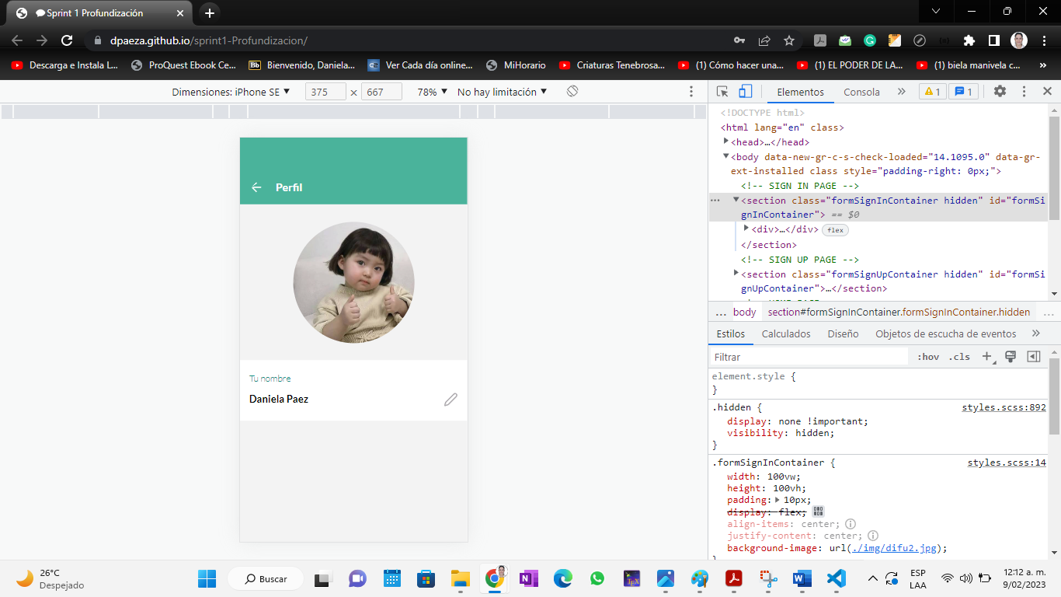
Task: Click the back arrow in the Perfil header
Action: [x=256, y=187]
